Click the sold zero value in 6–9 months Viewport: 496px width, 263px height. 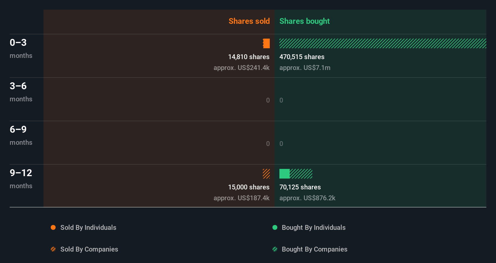(268, 144)
